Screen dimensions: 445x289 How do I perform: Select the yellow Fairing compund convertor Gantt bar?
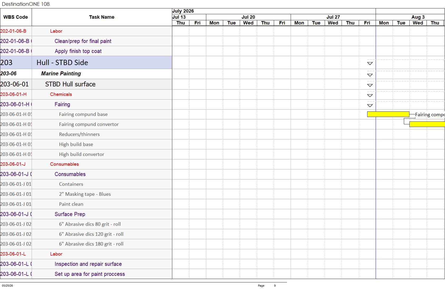427,124
